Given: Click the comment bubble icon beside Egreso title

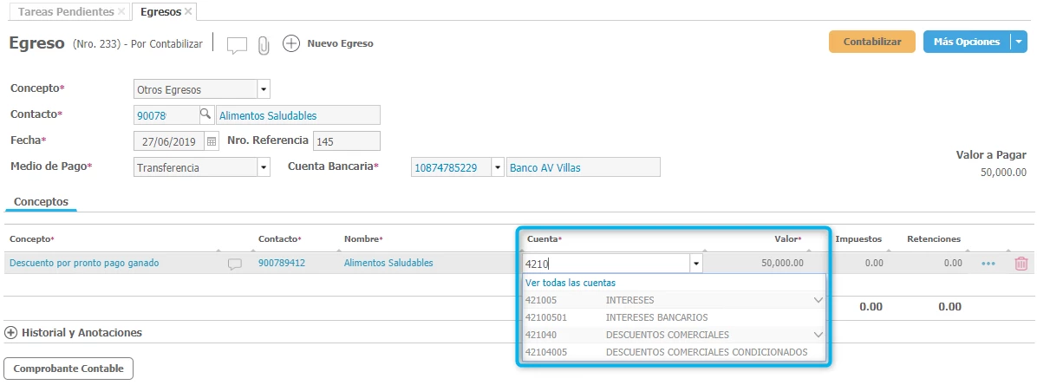Looking at the screenshot, I should (x=237, y=44).
